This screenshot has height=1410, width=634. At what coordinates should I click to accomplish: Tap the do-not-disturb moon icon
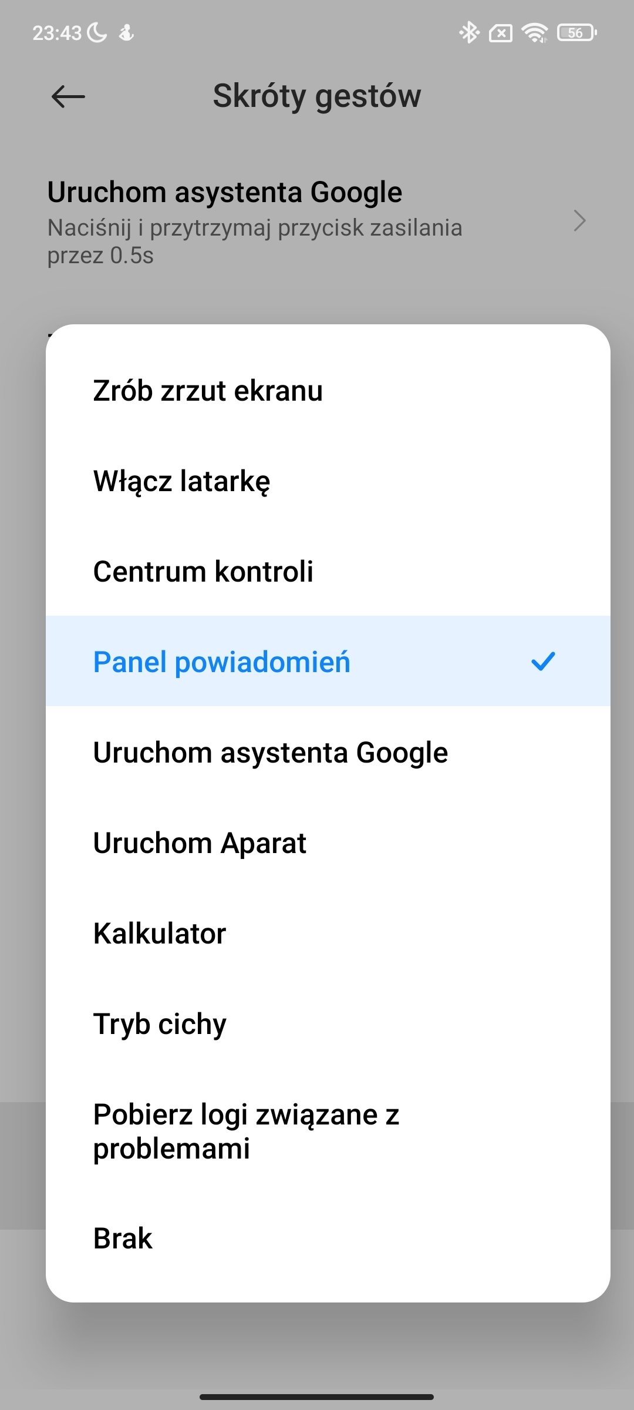coord(97,32)
